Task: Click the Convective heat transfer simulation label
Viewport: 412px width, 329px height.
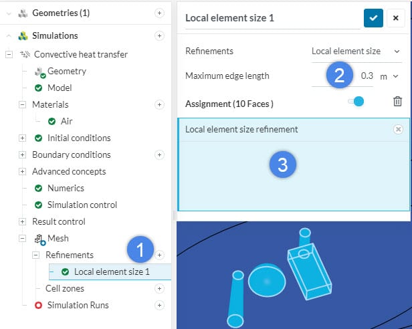Action: pos(81,54)
